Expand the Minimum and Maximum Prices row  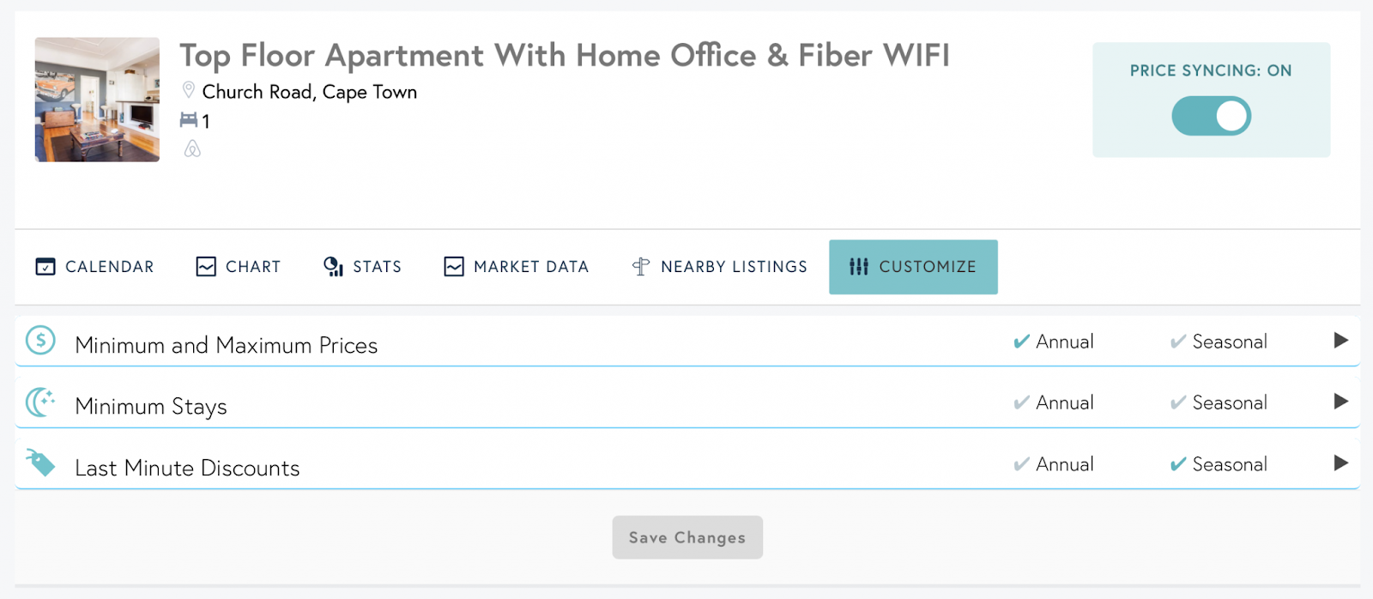point(1340,341)
